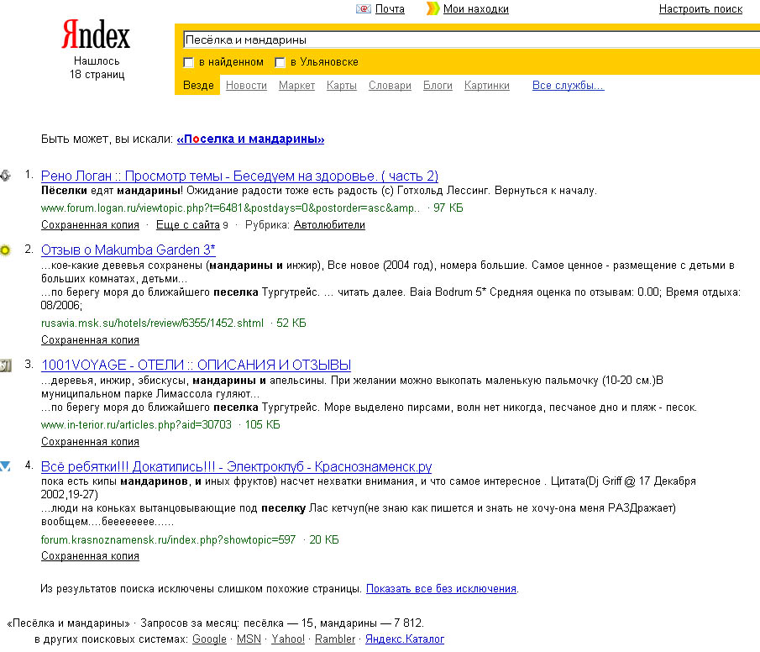
Task: Open Настроить поиск settings link
Action: pyautogui.click(x=700, y=8)
